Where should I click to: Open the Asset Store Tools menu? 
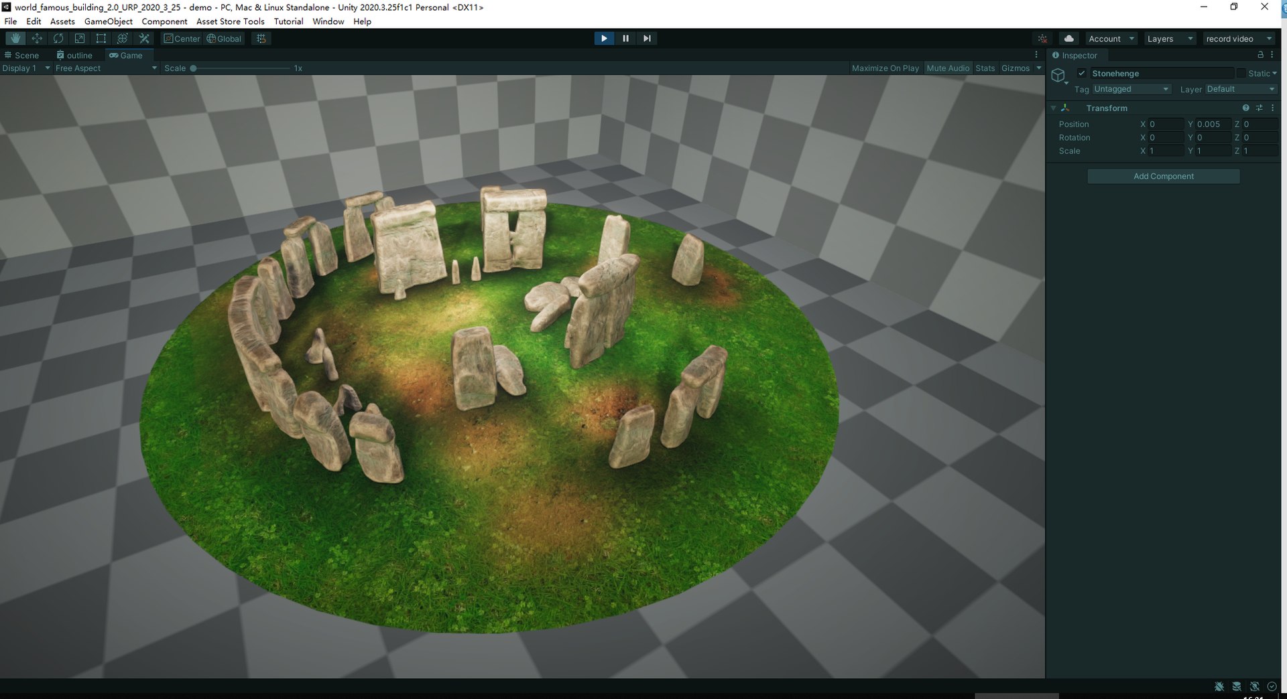230,21
